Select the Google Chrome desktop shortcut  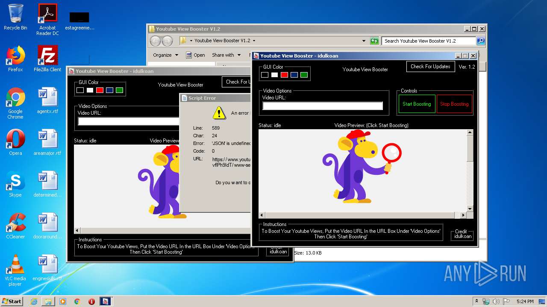click(x=15, y=103)
